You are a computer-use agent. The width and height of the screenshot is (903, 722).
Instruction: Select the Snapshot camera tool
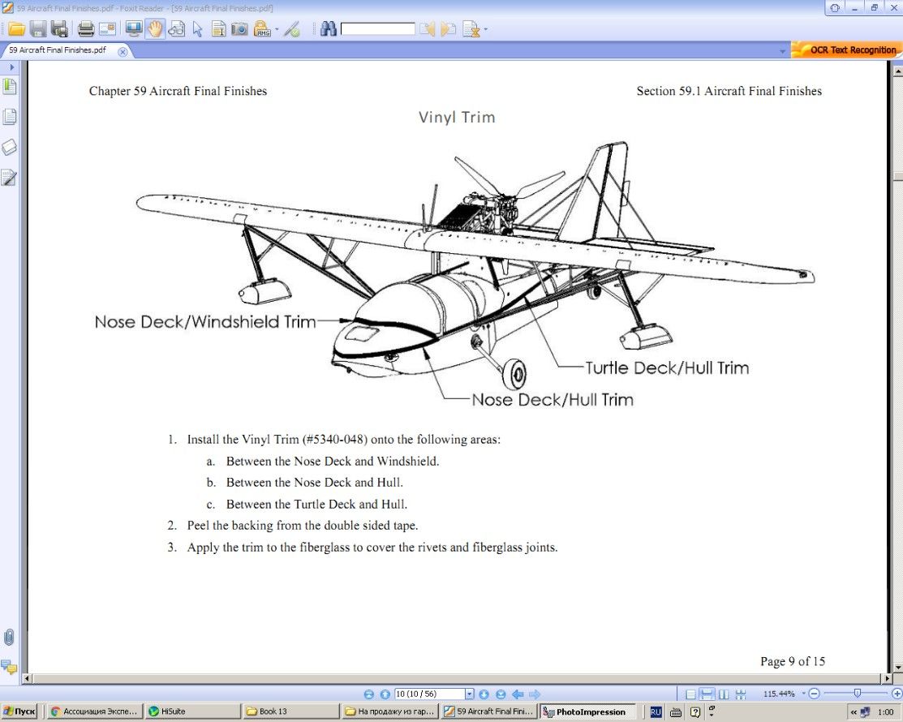(239, 28)
